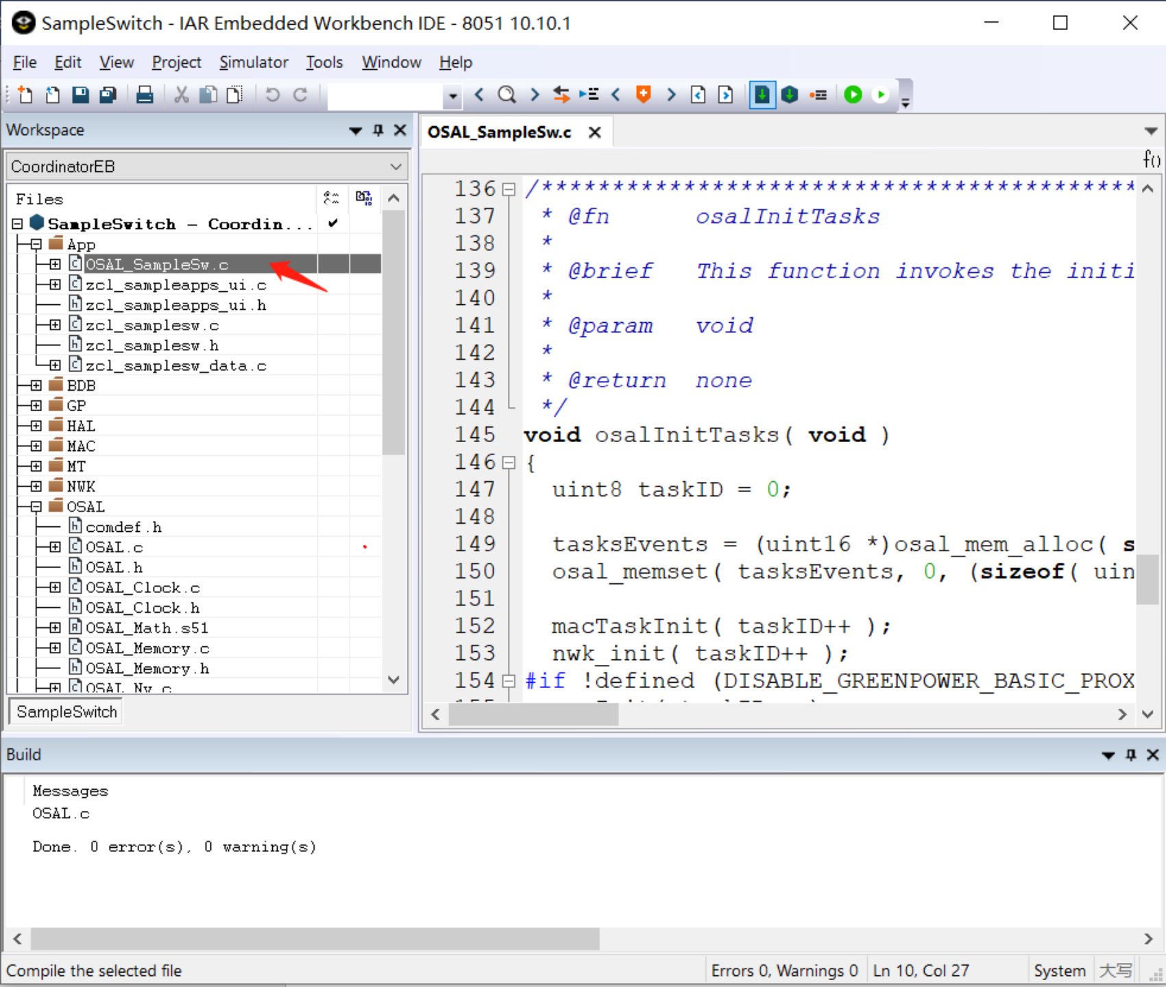Print the document with the printer icon
This screenshot has width=1166, height=987.
[145, 95]
